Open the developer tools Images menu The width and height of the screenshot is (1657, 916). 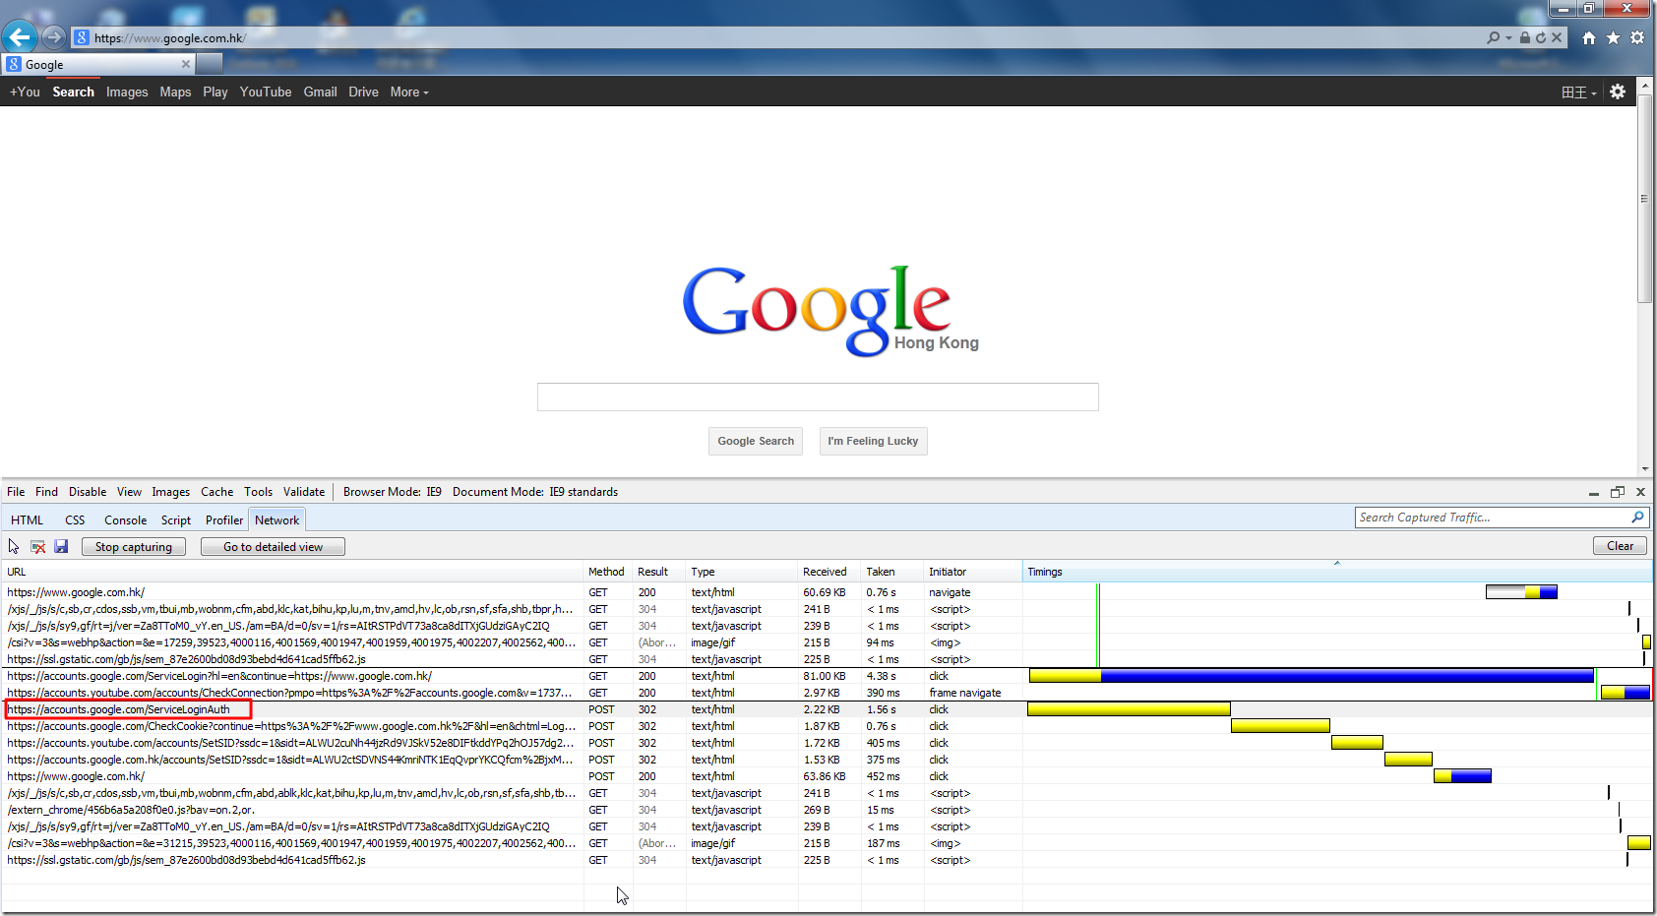[x=170, y=492]
